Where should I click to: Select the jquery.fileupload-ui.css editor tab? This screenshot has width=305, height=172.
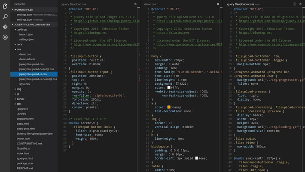(x=240, y=4)
